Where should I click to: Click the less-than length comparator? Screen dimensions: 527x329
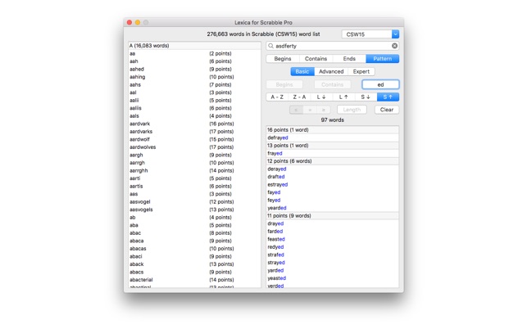click(x=296, y=110)
